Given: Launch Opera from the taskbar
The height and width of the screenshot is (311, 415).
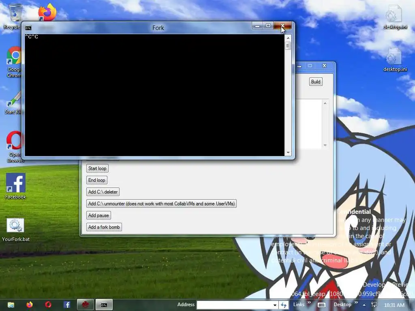Looking at the screenshot, I should coord(48,305).
